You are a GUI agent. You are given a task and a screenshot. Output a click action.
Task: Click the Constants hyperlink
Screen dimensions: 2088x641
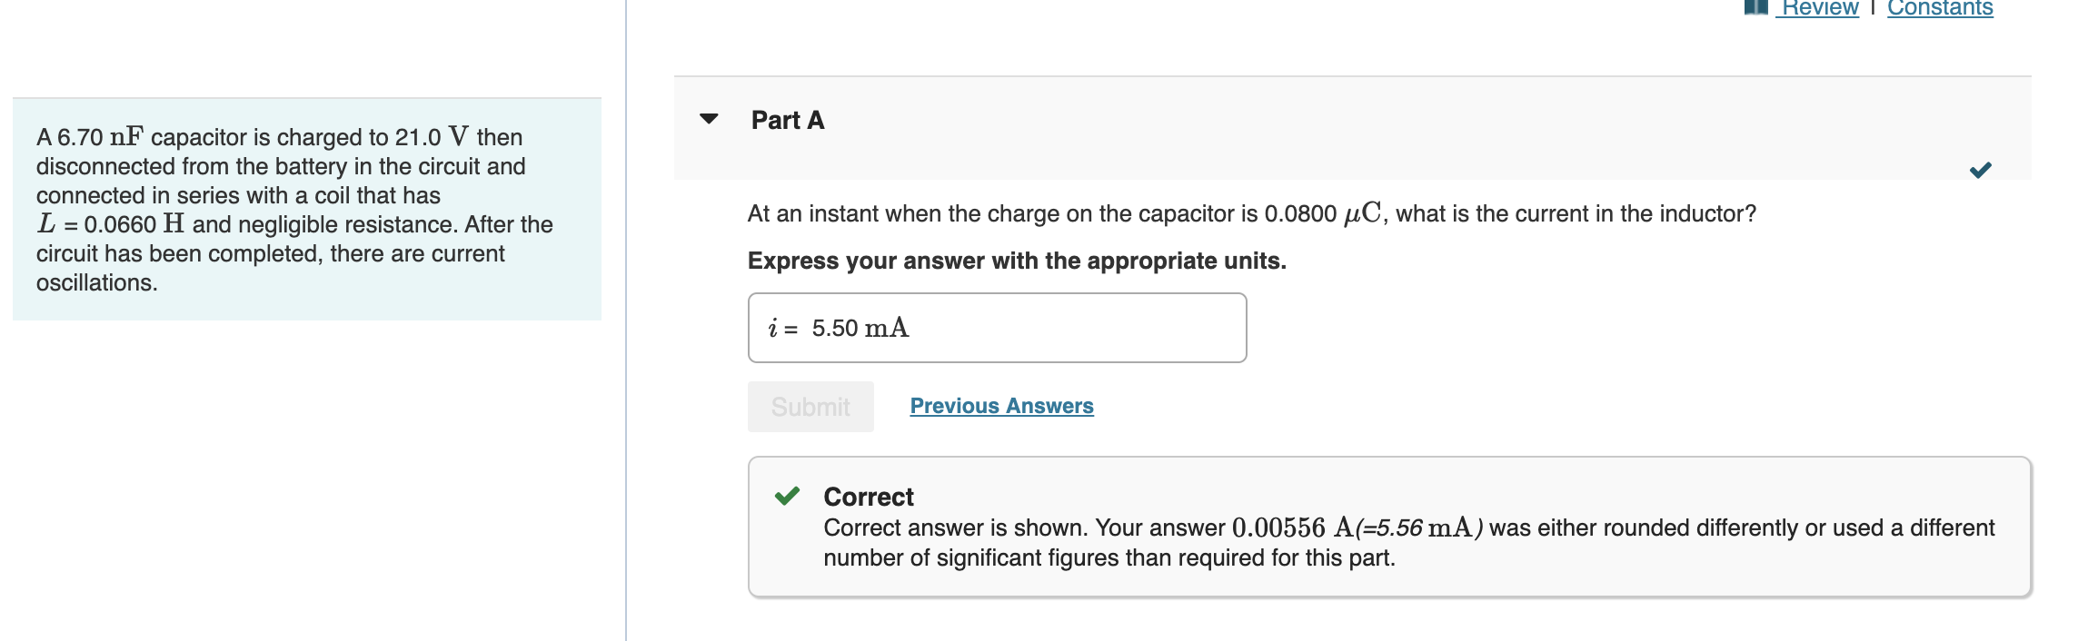click(1939, 7)
